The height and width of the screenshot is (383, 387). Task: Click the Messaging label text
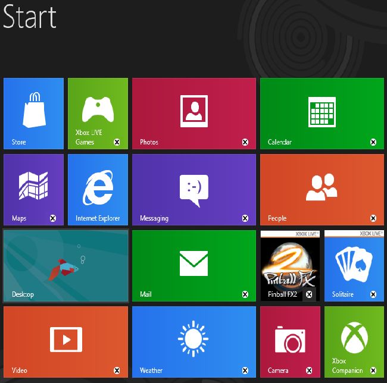(154, 219)
